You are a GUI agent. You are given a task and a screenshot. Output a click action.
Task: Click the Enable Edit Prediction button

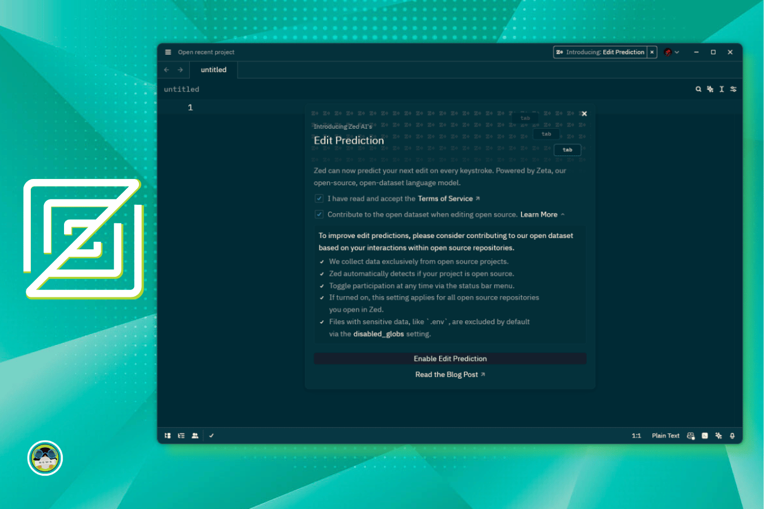click(x=450, y=359)
